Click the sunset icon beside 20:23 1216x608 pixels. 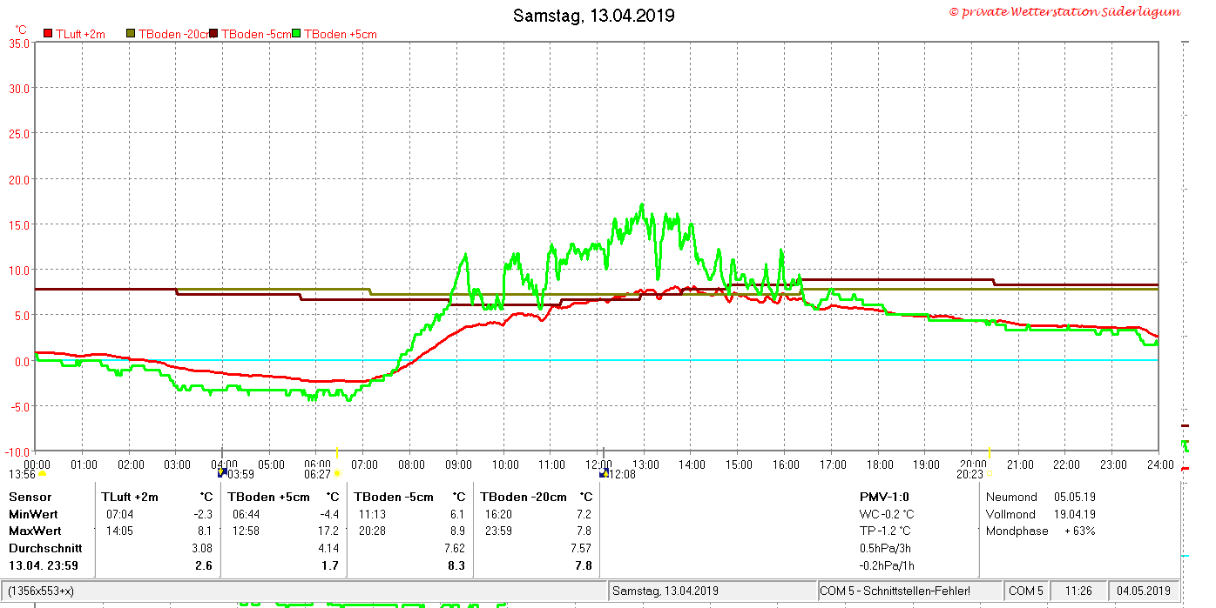(990, 474)
